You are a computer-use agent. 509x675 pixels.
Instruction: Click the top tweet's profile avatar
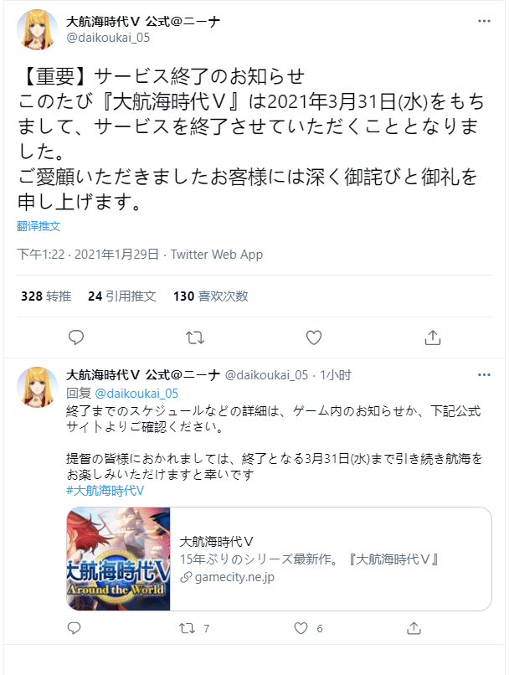[x=37, y=29]
